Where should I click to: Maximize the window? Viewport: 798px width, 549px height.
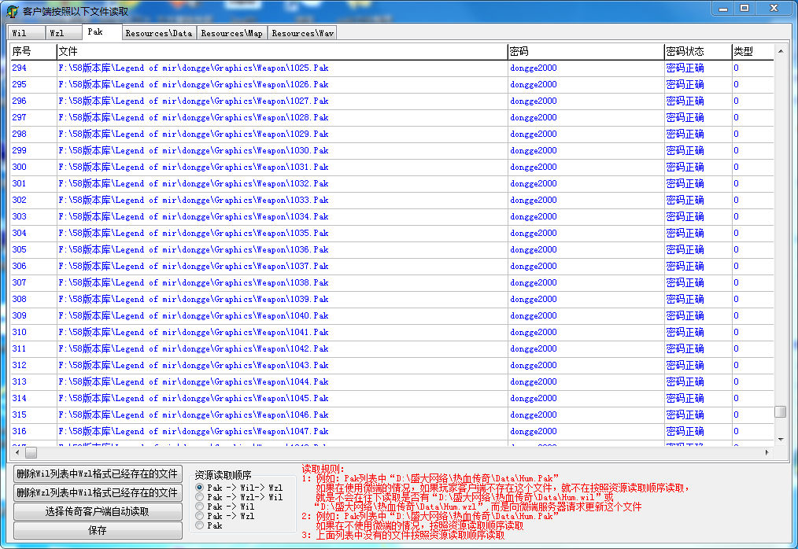744,8
